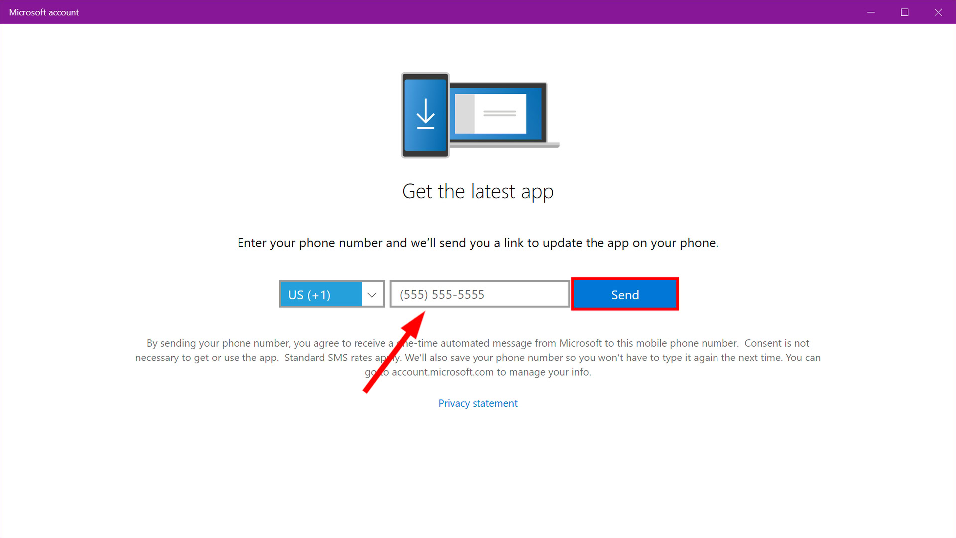
Task: Click the Microsoft account title bar icon
Action: coord(6,12)
